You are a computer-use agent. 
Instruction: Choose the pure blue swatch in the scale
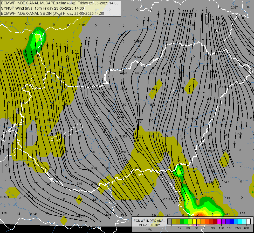[x=232, y=222]
